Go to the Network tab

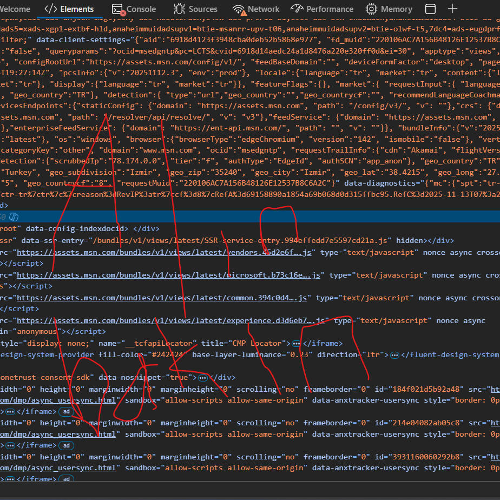pyautogui.click(x=256, y=9)
